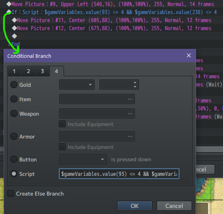
Task: Select the Gold radio button
Action: pyautogui.click(x=14, y=85)
